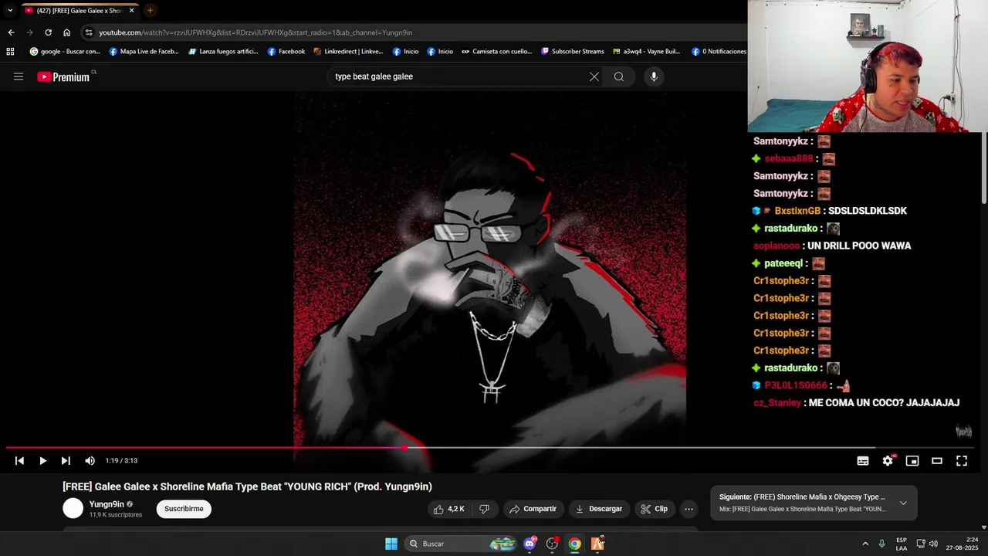Open the Camiseta con cuello bookmark
This screenshot has width=988, height=556.
(x=496, y=52)
